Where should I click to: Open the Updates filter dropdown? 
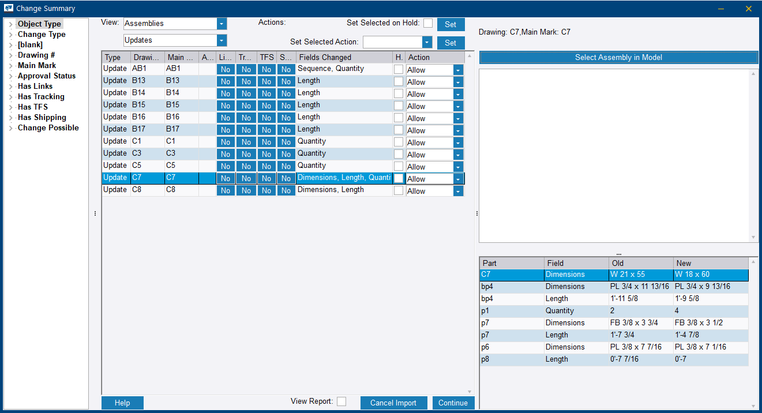[x=222, y=40]
